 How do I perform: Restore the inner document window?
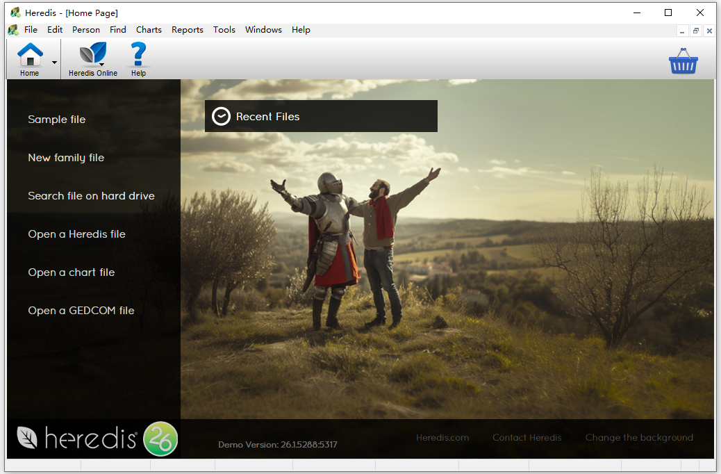point(696,31)
